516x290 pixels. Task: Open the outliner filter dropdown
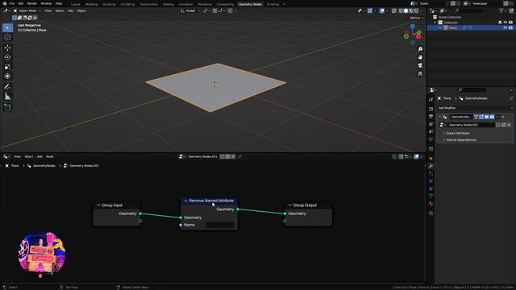pos(502,10)
